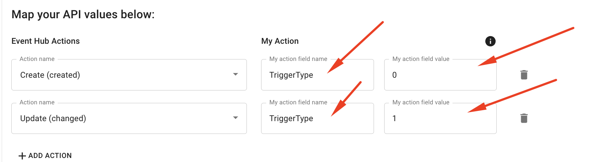Screen dimensions: 615x162
Task: Click the My Action column header
Action: pos(280,41)
